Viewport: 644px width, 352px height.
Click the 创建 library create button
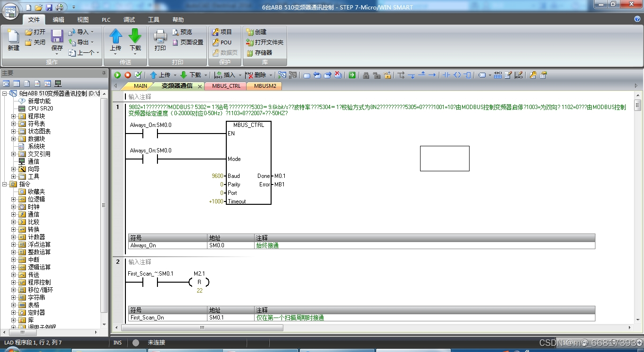pyautogui.click(x=256, y=32)
